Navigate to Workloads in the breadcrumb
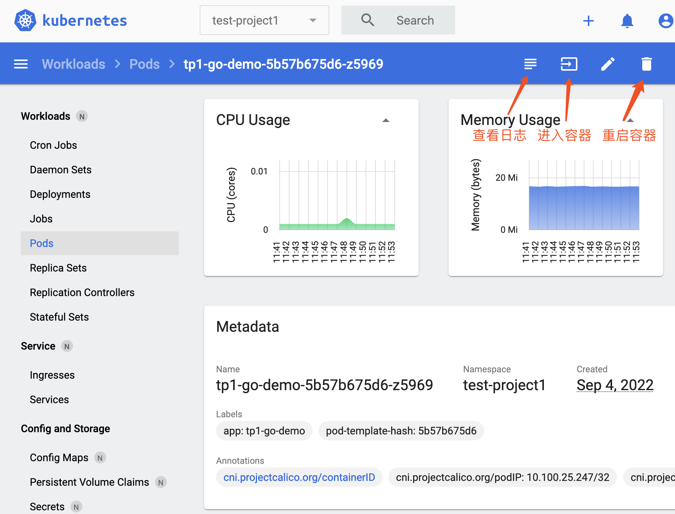675x514 pixels. coord(73,64)
